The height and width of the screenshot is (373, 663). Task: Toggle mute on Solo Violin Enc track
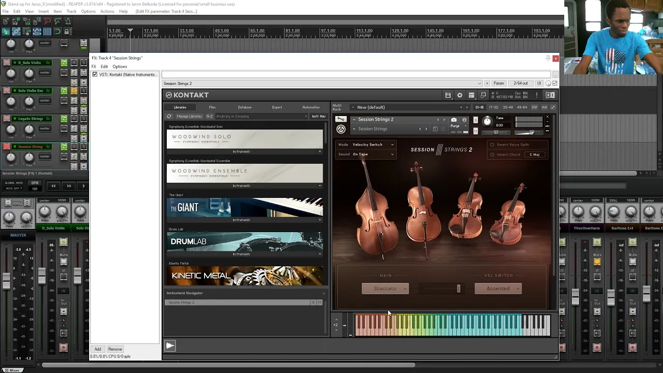(x=74, y=91)
